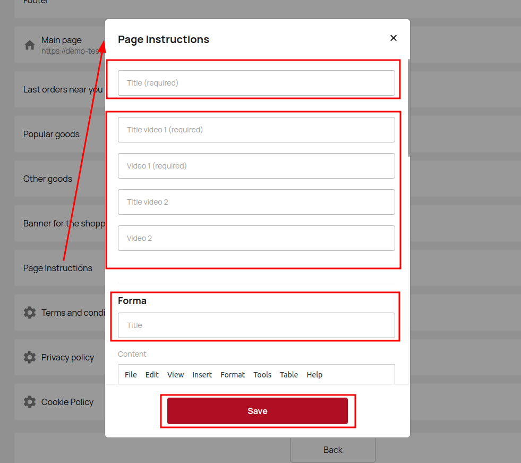This screenshot has height=463, width=521.
Task: Click the Privacy policy label
Action: coord(67,357)
